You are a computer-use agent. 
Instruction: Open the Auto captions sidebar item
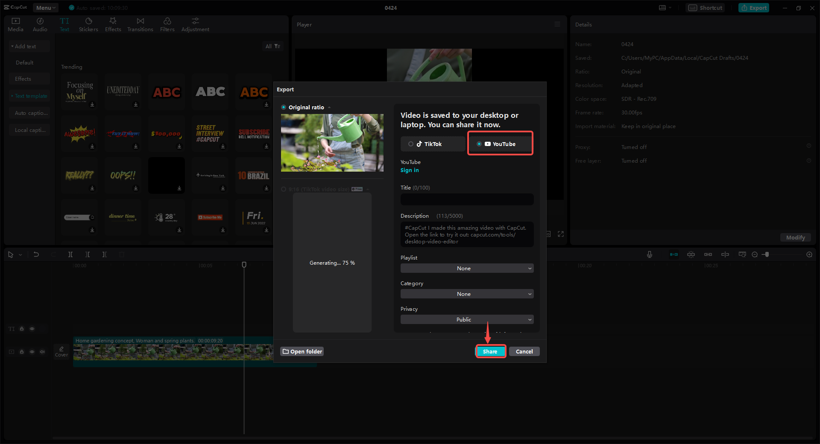(29, 113)
